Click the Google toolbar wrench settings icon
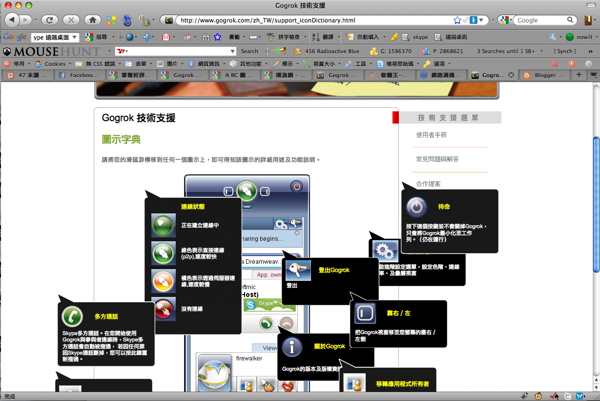 click(553, 37)
